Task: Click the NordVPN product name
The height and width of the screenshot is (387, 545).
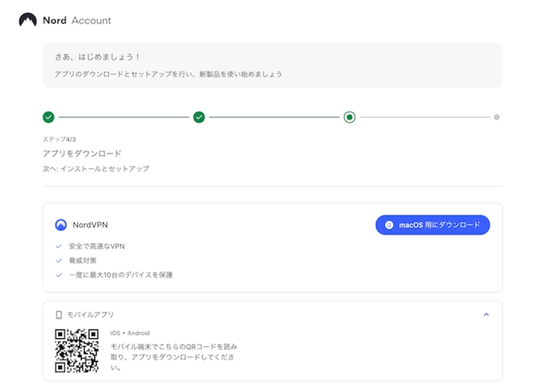Action: coord(90,225)
